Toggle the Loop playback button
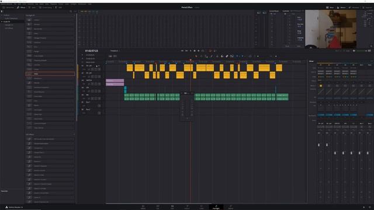The height and width of the screenshot is (210, 374). point(203,51)
